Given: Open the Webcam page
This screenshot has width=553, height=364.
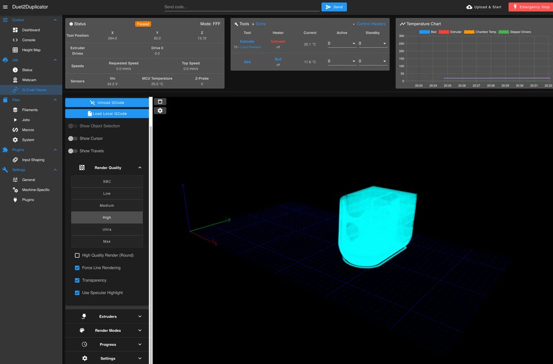Looking at the screenshot, I should pos(29,80).
